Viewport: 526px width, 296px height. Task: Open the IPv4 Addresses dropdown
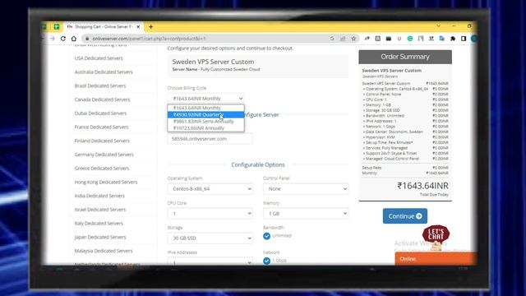click(210, 261)
